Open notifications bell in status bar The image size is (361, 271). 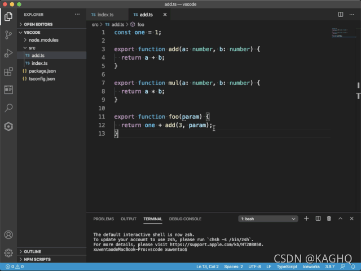(353, 266)
